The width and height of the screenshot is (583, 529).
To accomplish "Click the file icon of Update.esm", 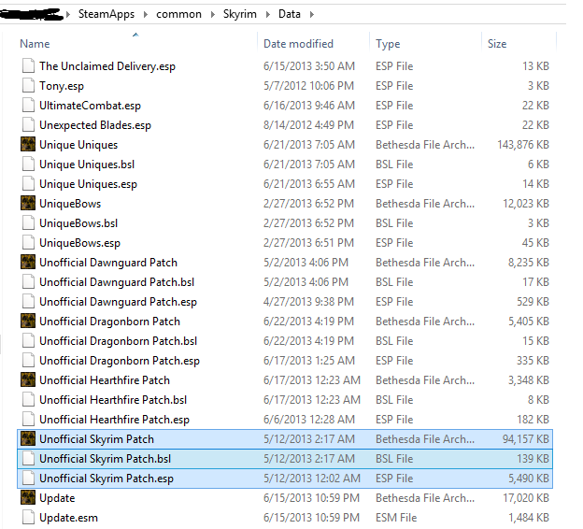I will 28,518.
